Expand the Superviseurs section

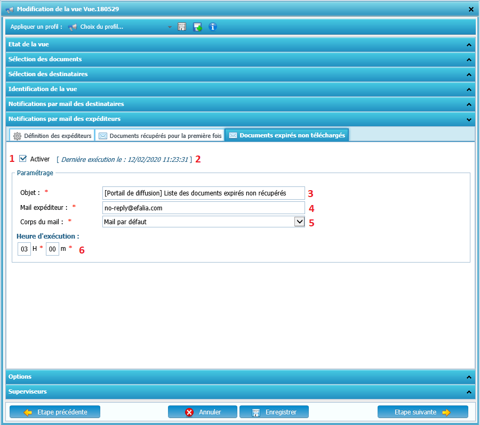[x=240, y=391]
